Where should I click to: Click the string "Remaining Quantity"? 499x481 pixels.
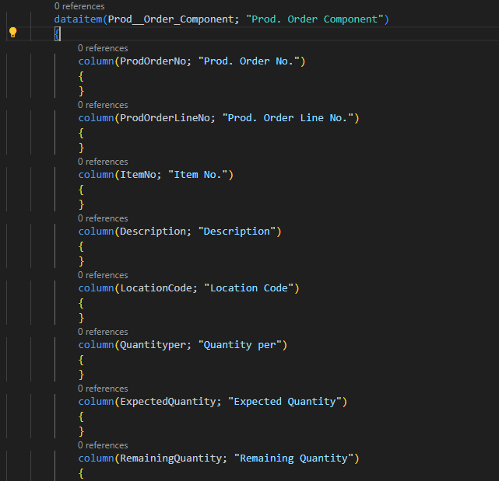click(293, 458)
